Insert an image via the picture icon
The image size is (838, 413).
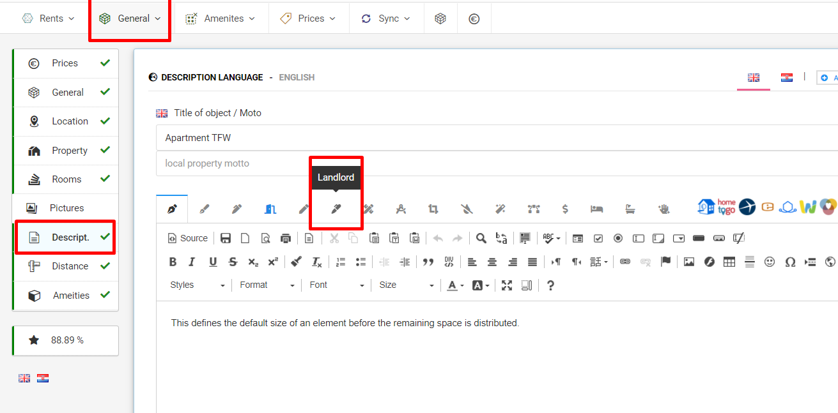[x=688, y=262]
